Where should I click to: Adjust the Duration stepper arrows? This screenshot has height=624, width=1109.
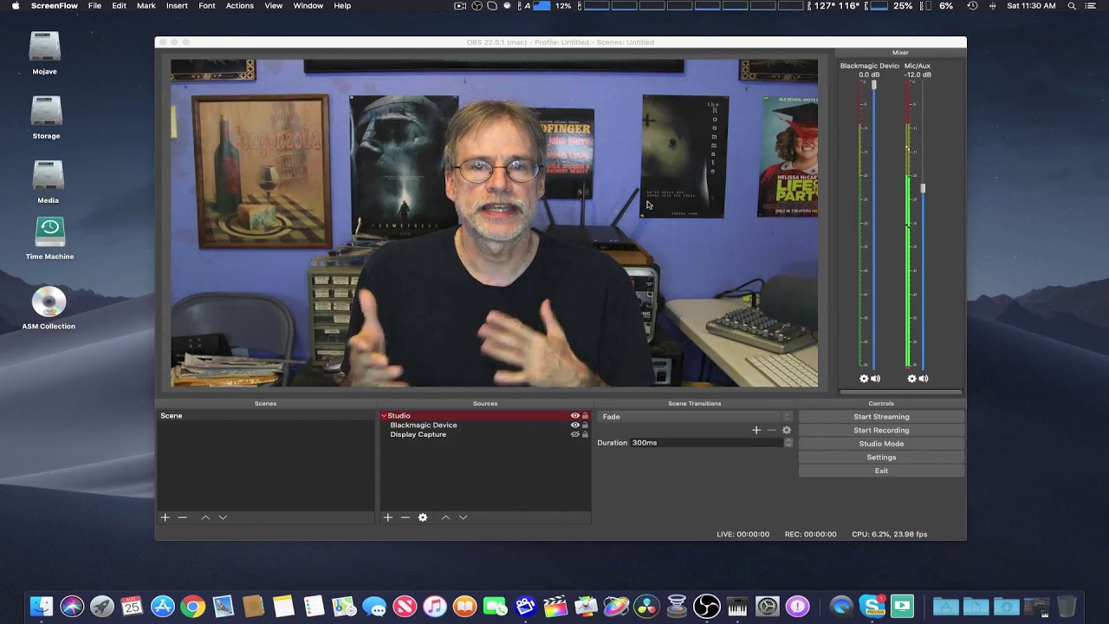pyautogui.click(x=788, y=443)
